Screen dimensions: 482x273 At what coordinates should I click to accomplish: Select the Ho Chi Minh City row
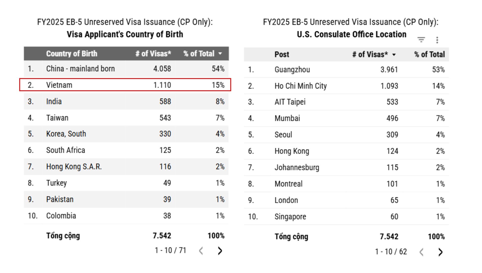(x=347, y=86)
